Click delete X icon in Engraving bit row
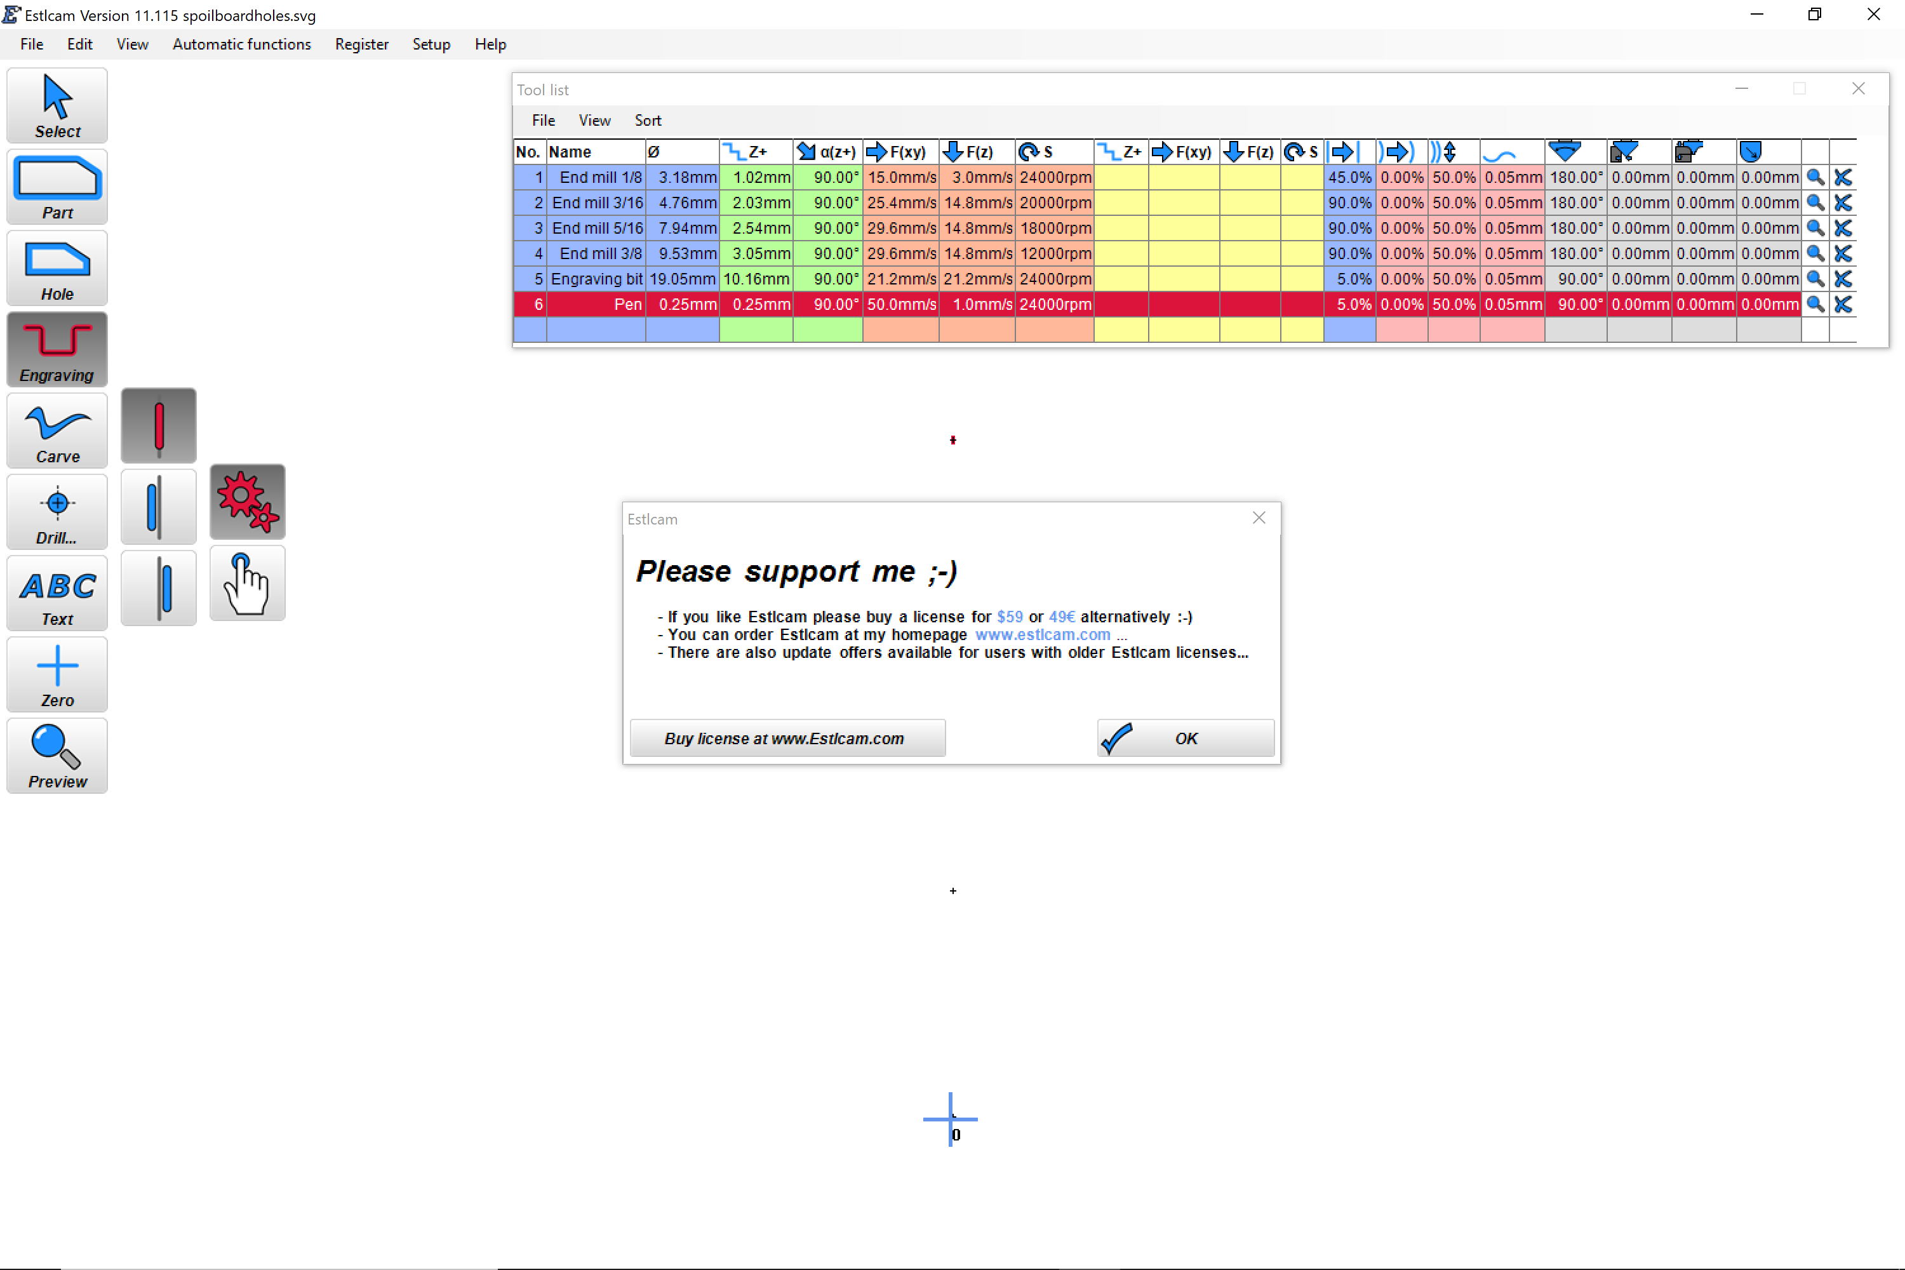The height and width of the screenshot is (1270, 1905). 1843,279
